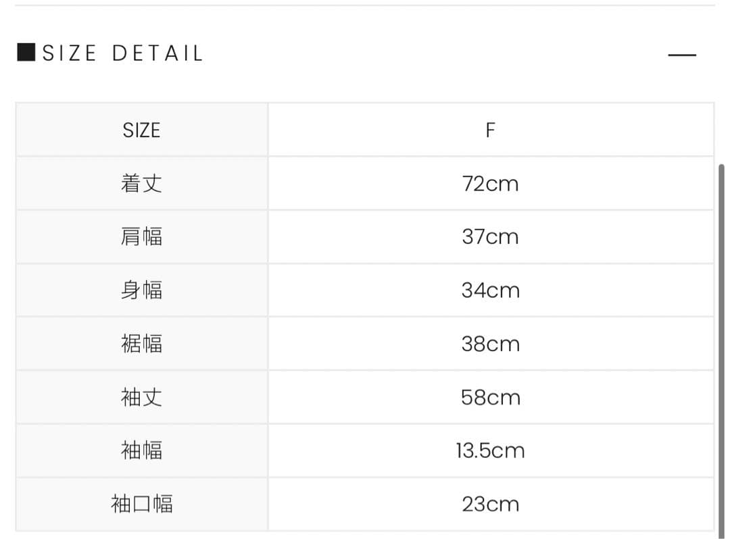Select the SIZE header cell
Viewport: 730px width, 539px height.
[141, 130]
